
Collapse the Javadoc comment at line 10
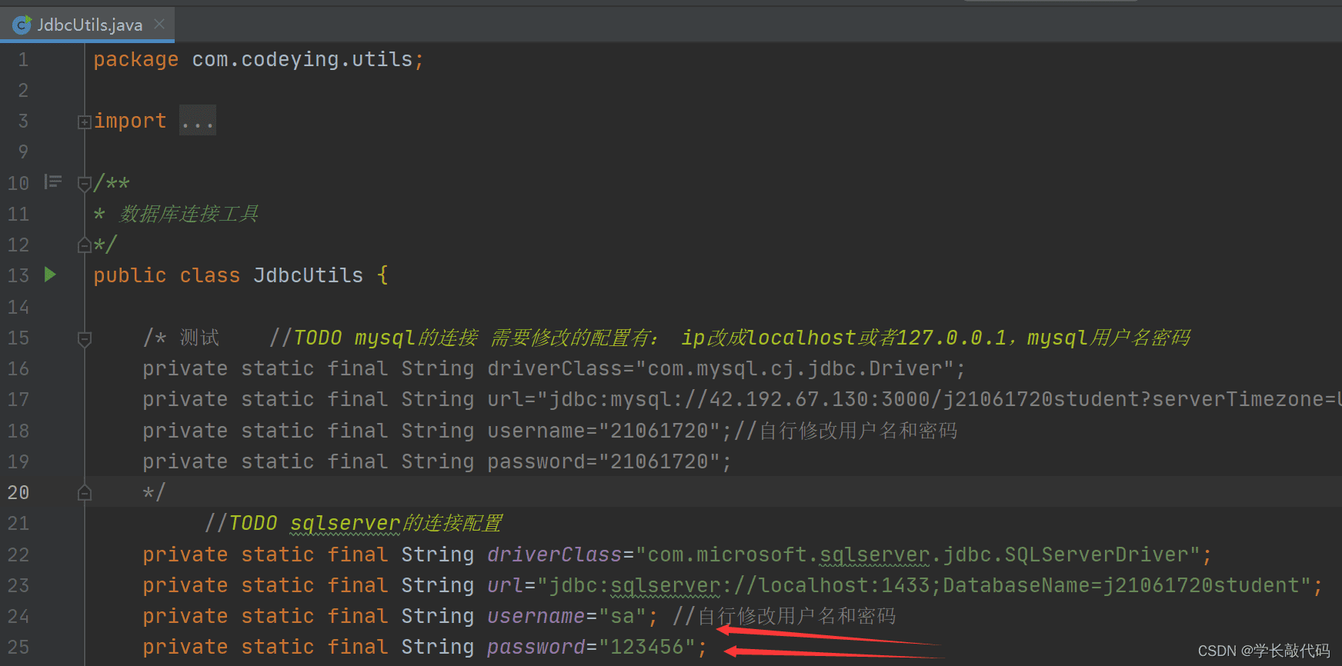click(84, 184)
